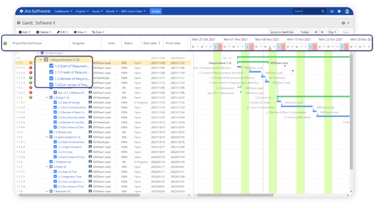Collapse the 3.Implementation(1.0) group
This screenshot has width=375, height=205.
[47, 137]
